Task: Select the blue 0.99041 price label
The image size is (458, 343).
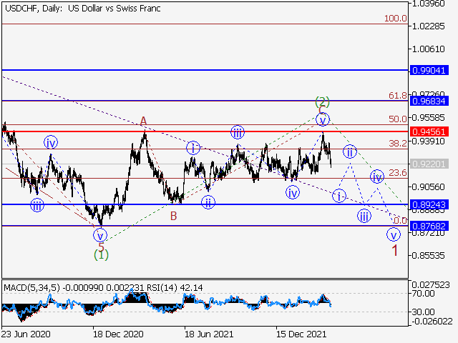Action: pos(429,70)
